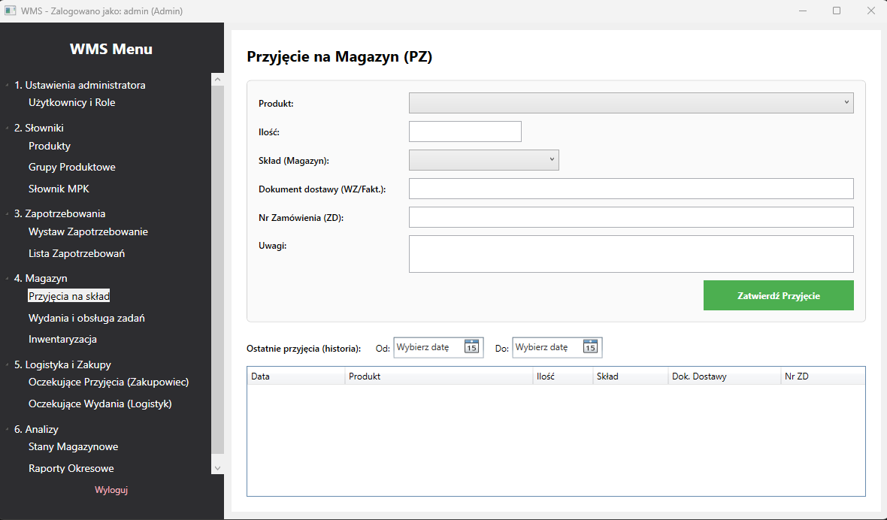Open the Produkt dropdown list
The height and width of the screenshot is (520, 887).
[x=631, y=103]
